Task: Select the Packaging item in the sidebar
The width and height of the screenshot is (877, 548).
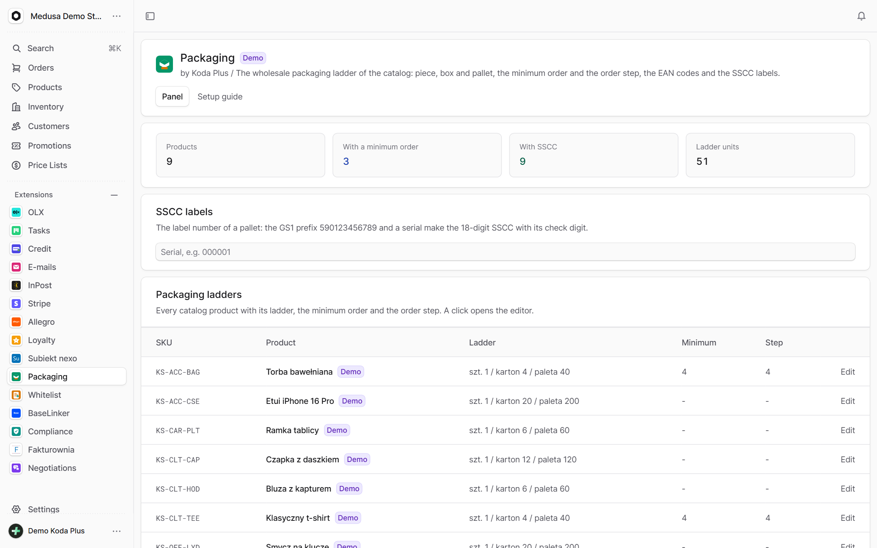Action: [x=67, y=377]
